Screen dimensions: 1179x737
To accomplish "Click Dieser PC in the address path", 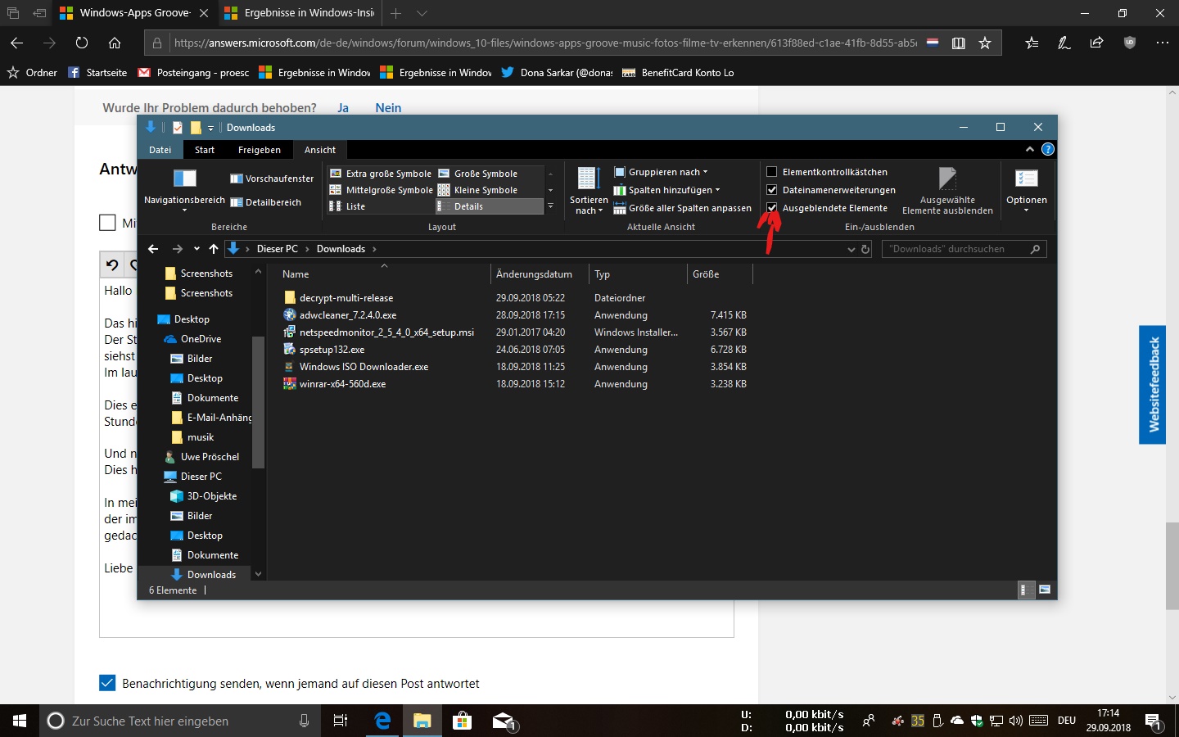I will tap(278, 249).
